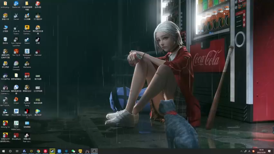
Task: Select the Fear Surrounds game shortcut
Action: [27, 138]
